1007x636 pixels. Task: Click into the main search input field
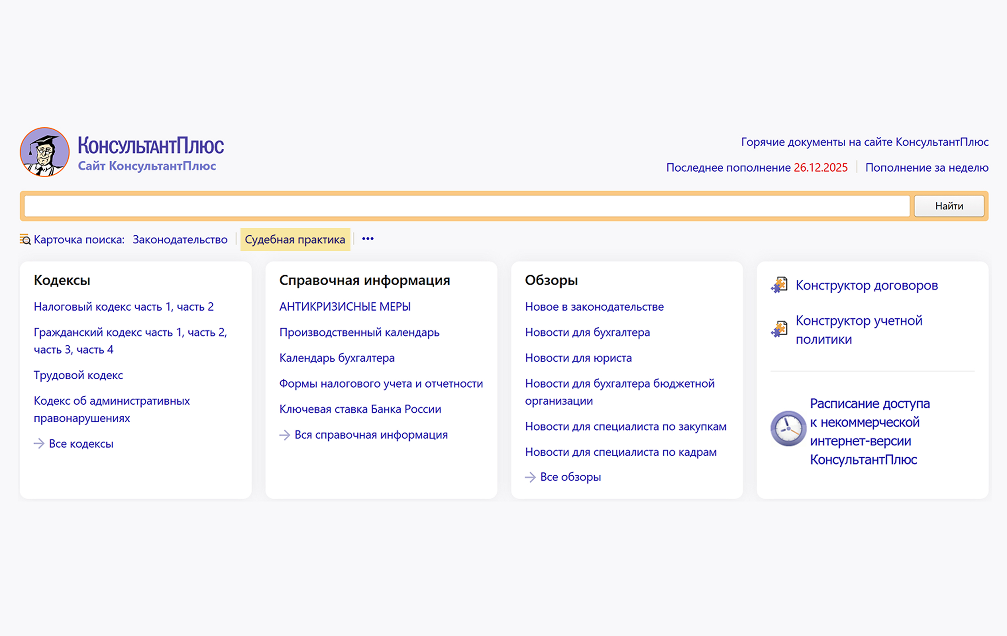466,206
